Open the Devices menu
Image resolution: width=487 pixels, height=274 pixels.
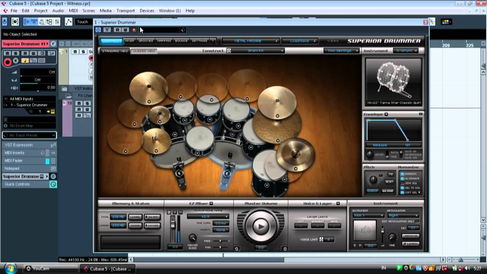(146, 11)
